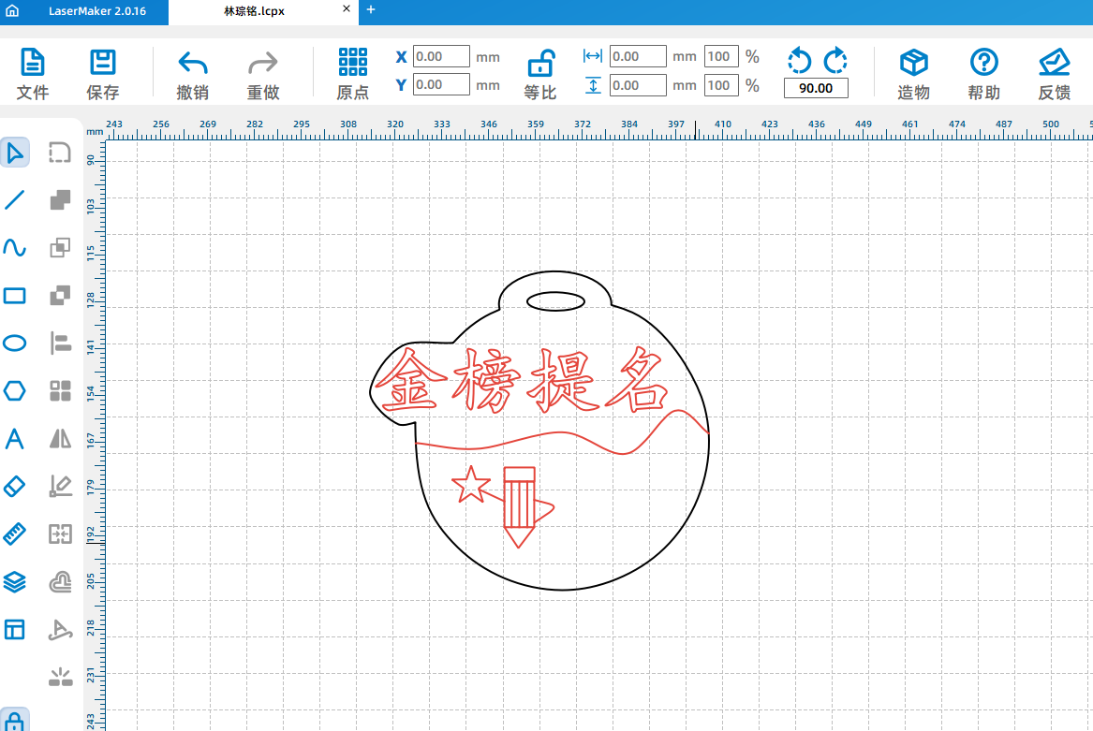Toggle the lock icon at bottom left
1093x731 pixels.
coord(15,722)
